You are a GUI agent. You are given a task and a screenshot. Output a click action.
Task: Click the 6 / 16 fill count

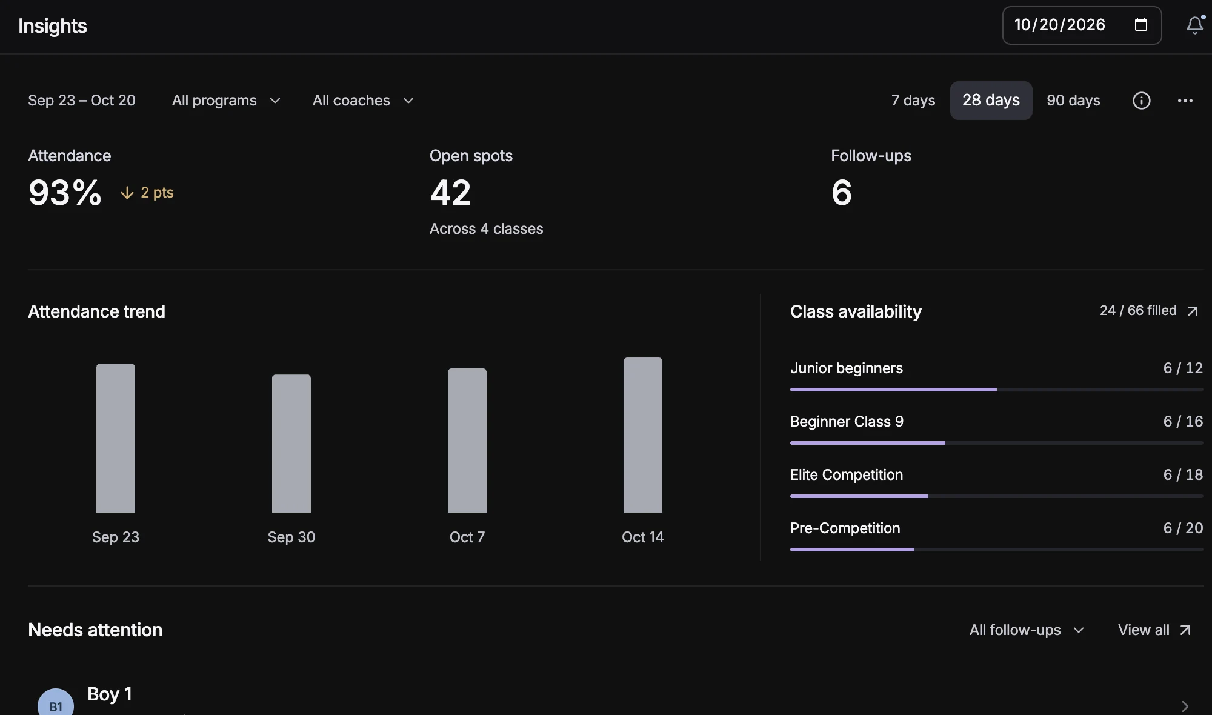pyautogui.click(x=1183, y=422)
